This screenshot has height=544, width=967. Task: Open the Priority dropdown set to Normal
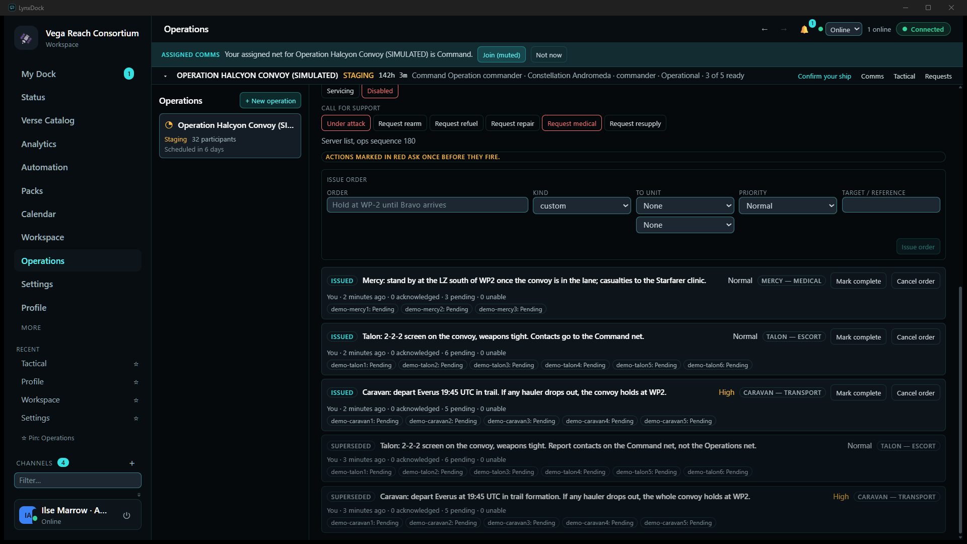[788, 206]
